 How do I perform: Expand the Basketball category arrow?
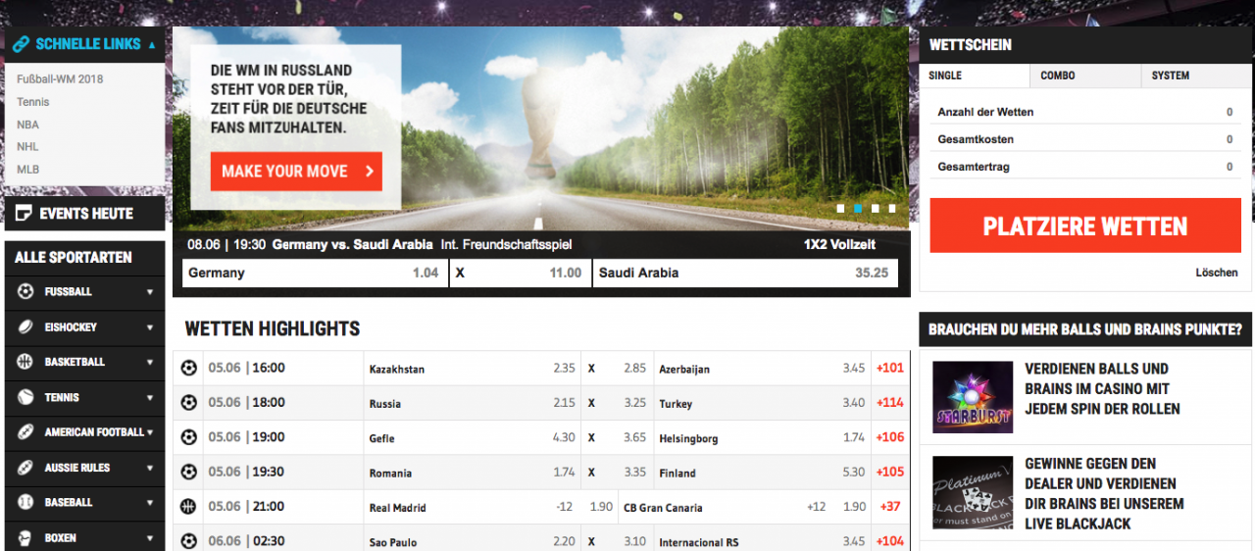pos(150,363)
